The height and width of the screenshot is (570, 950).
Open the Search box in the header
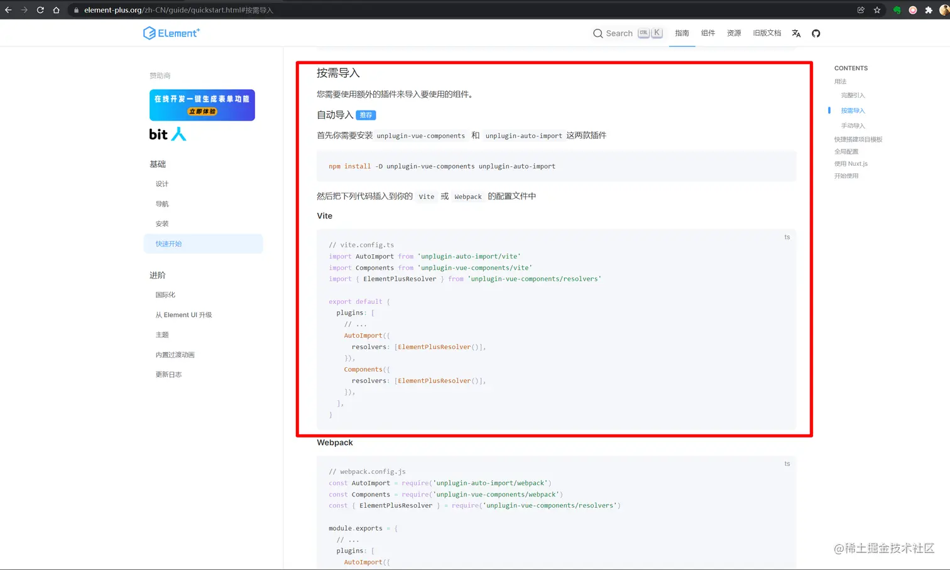click(x=628, y=33)
